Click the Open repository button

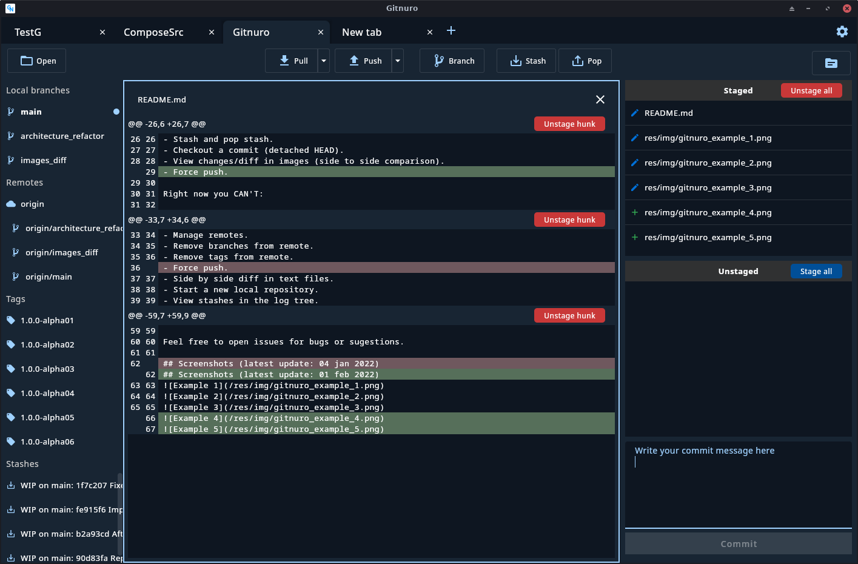pyautogui.click(x=36, y=61)
